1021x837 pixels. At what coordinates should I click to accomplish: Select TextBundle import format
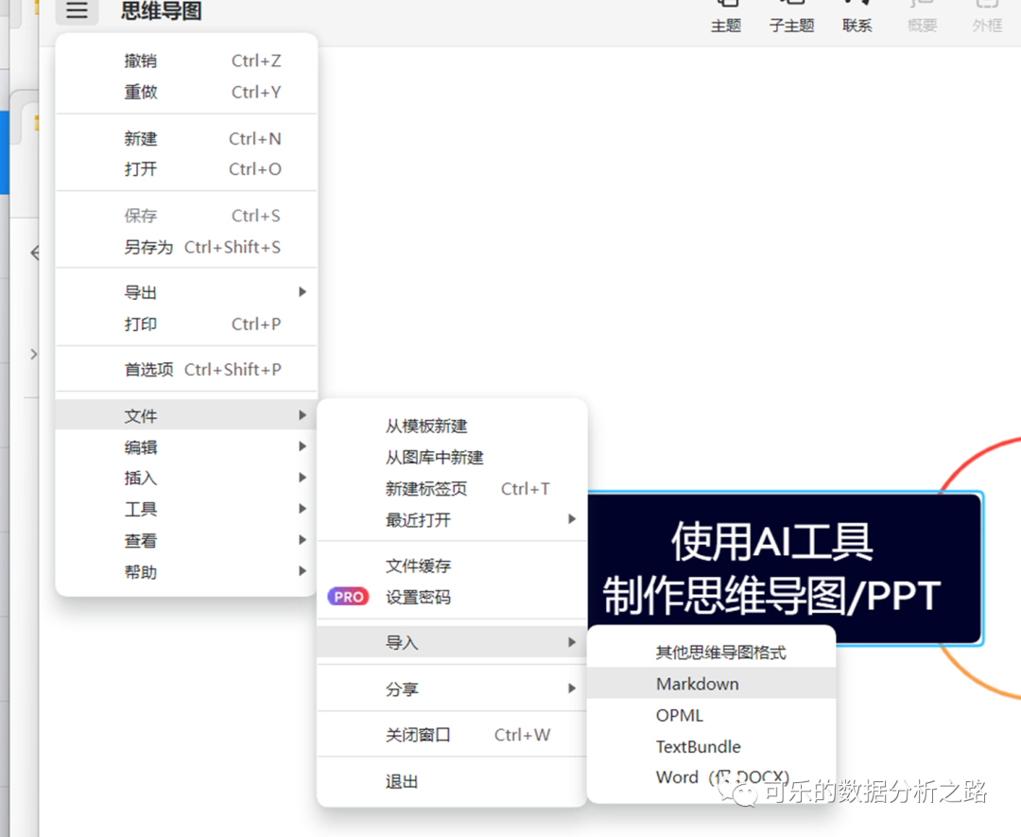pyautogui.click(x=699, y=746)
